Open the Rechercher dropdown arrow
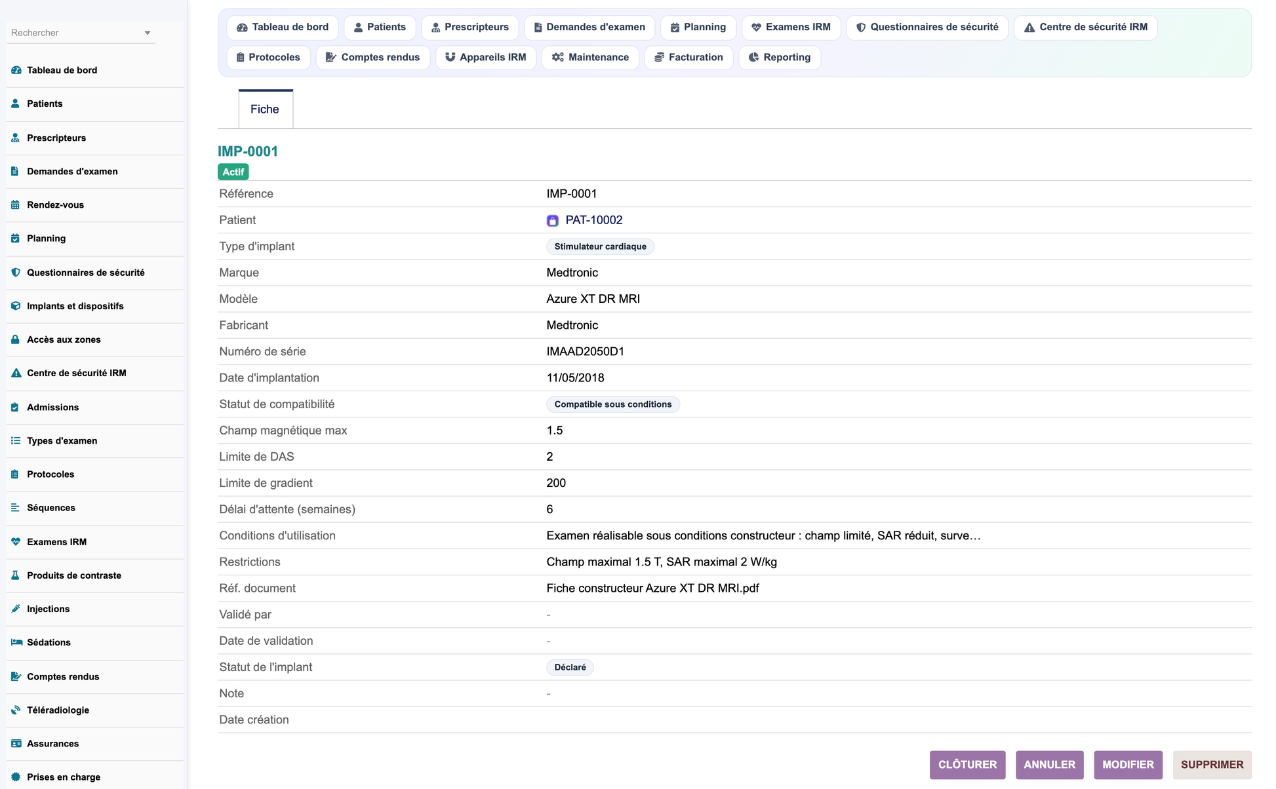Screen dimensions: 1276x789 [148, 33]
